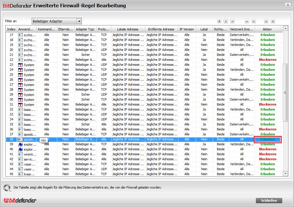Image resolution: width=294 pixels, height=207 pixels.
Task: Click Sicher adapter type in row 21
Action: click(85, 55)
